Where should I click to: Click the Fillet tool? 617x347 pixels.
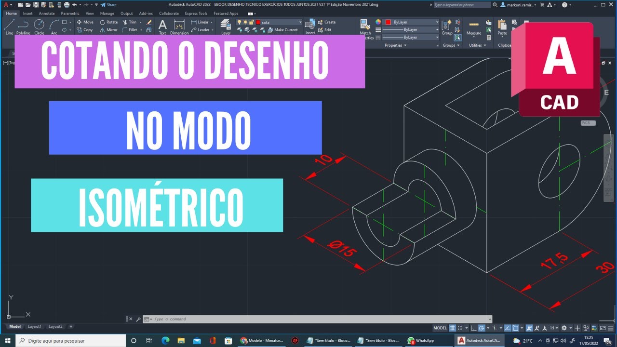click(x=130, y=30)
